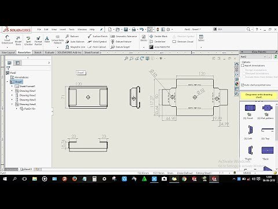Activate the Format Painter tool

coord(38,41)
